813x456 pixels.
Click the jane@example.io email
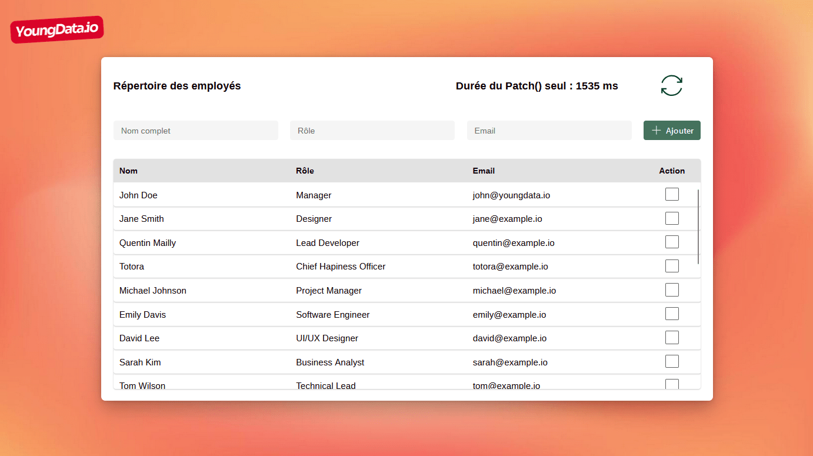[508, 219]
